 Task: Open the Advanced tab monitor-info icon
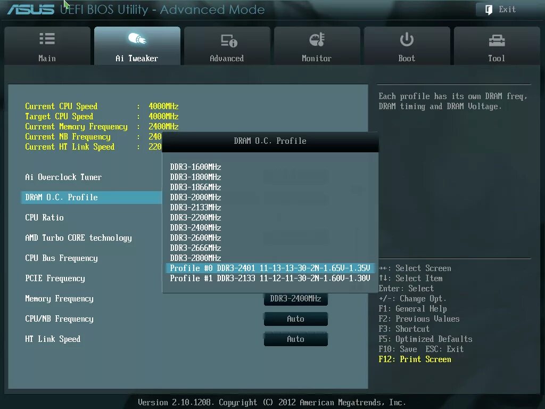[229, 40]
